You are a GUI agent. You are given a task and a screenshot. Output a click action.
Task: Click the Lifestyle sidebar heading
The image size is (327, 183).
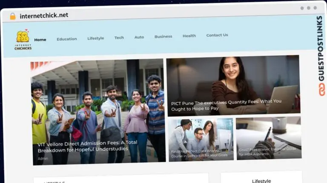point(261,181)
